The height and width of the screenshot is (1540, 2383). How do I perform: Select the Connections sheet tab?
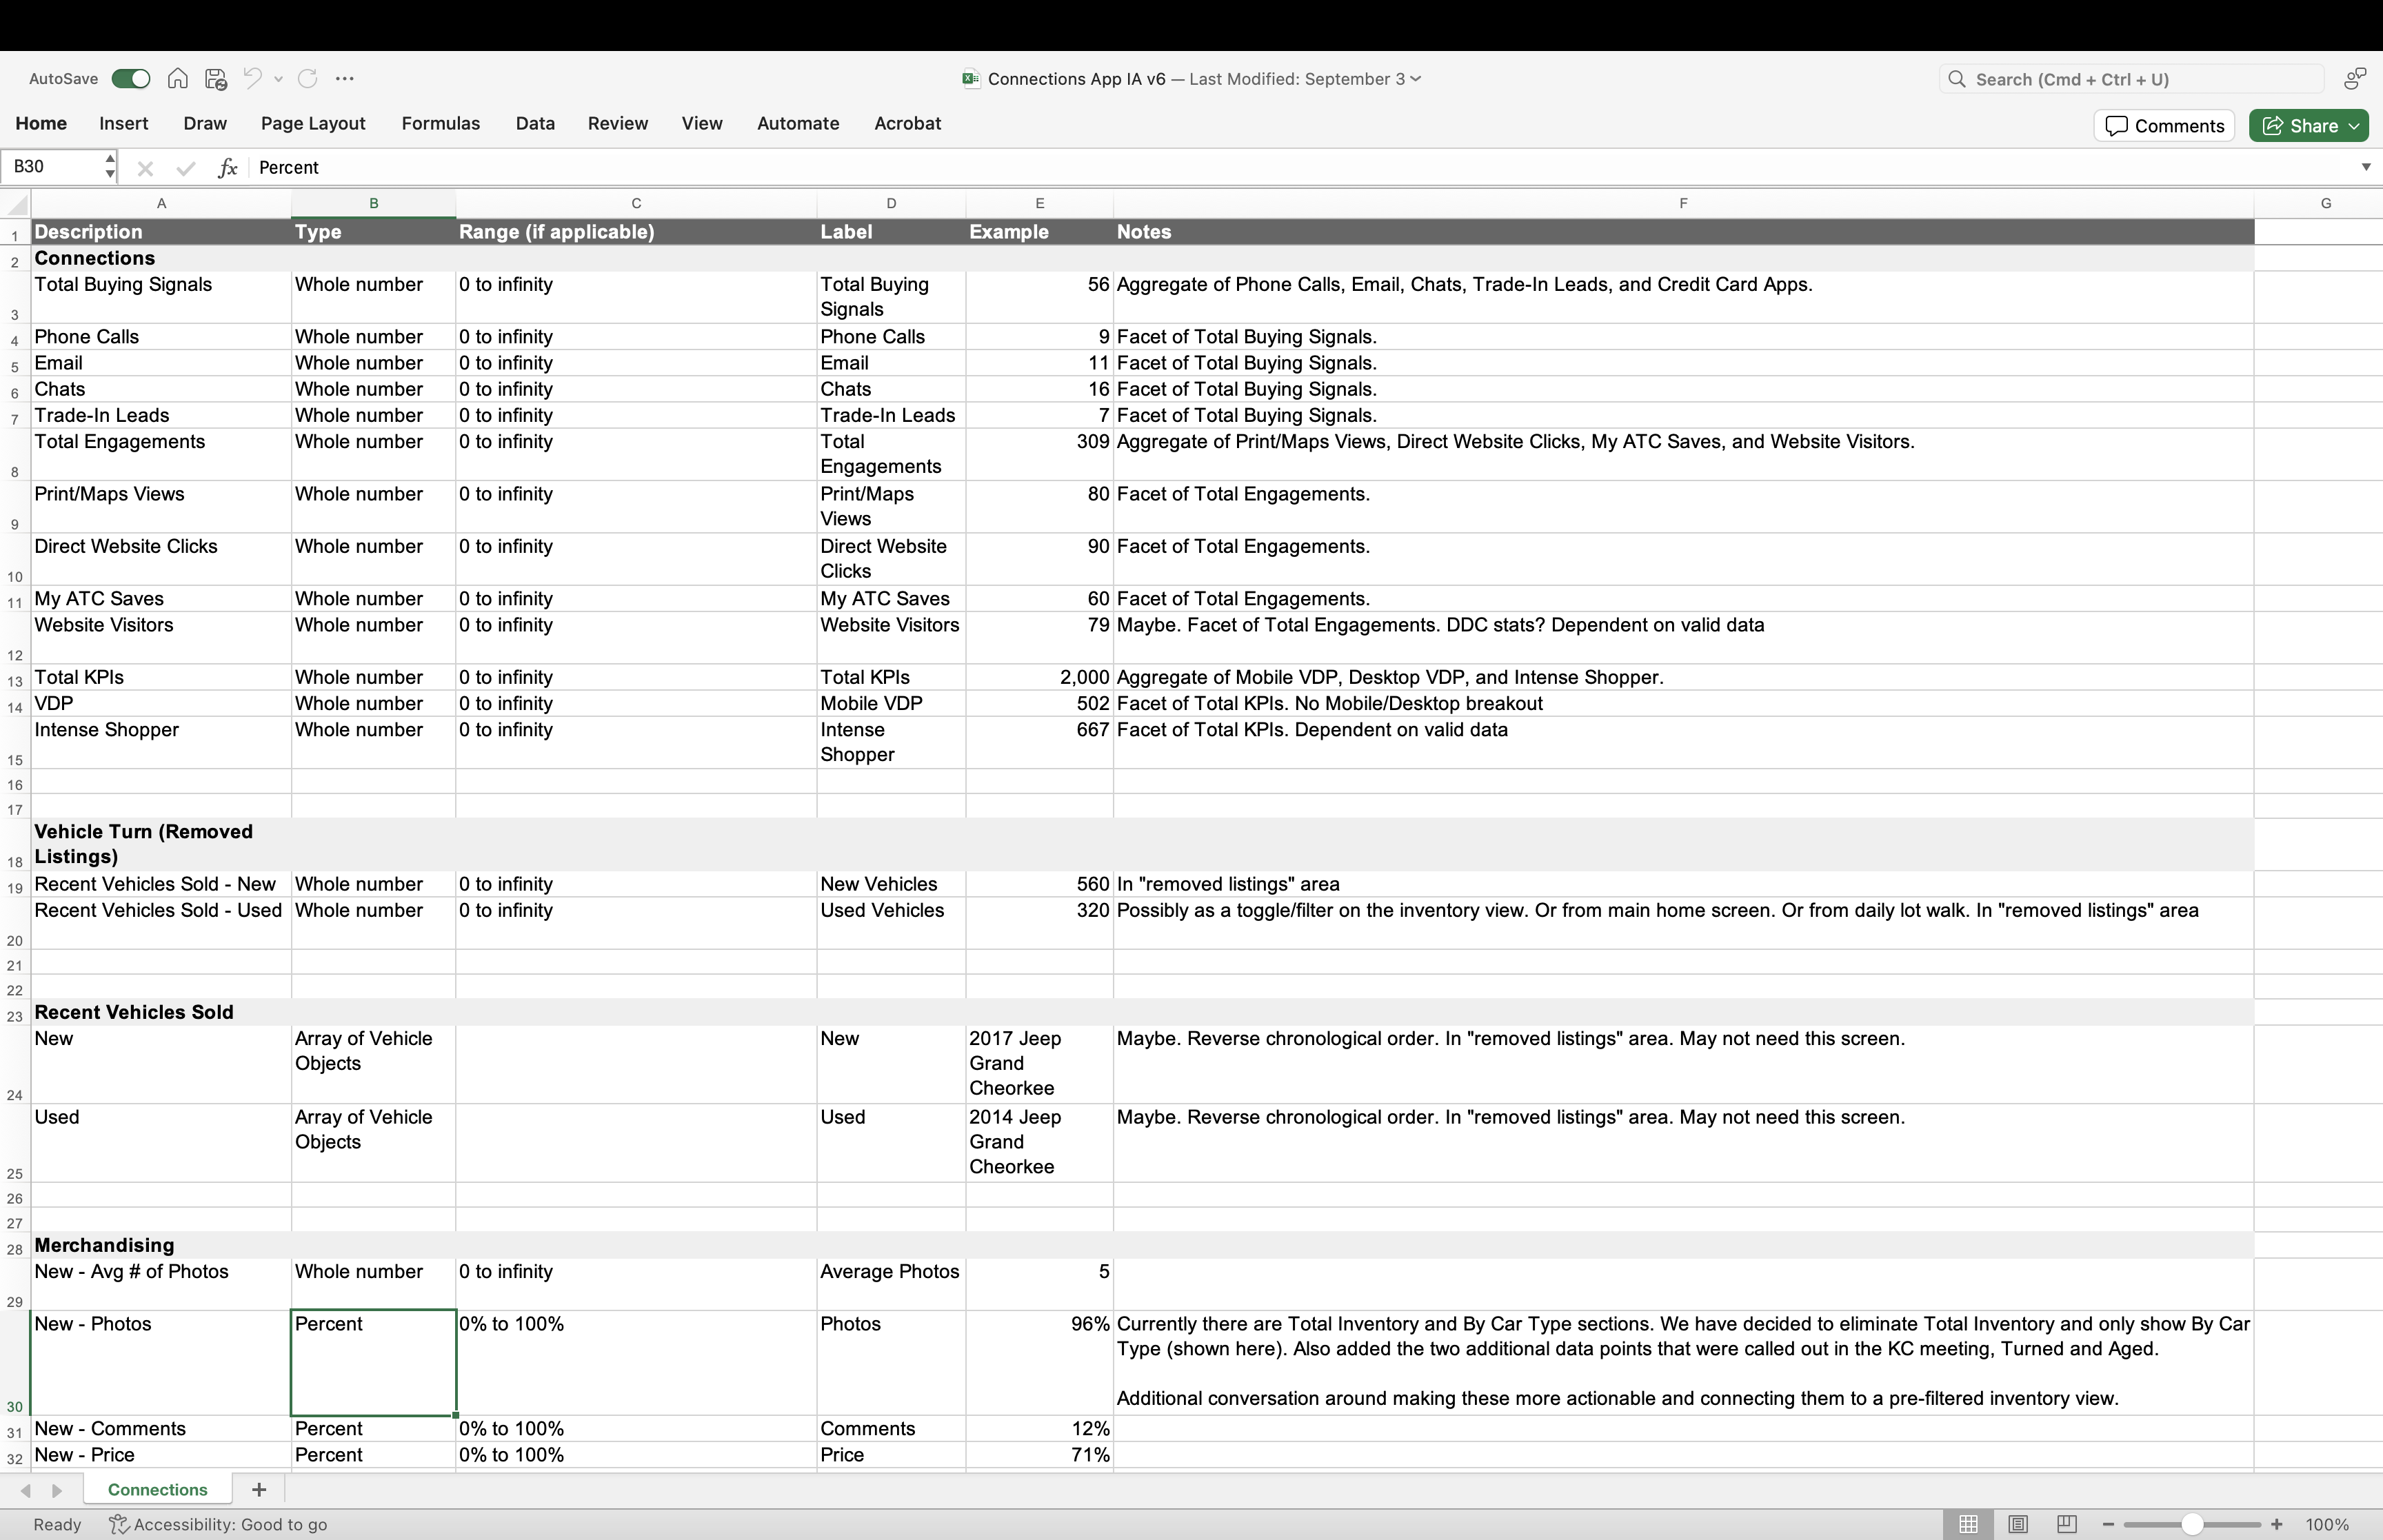click(x=158, y=1490)
